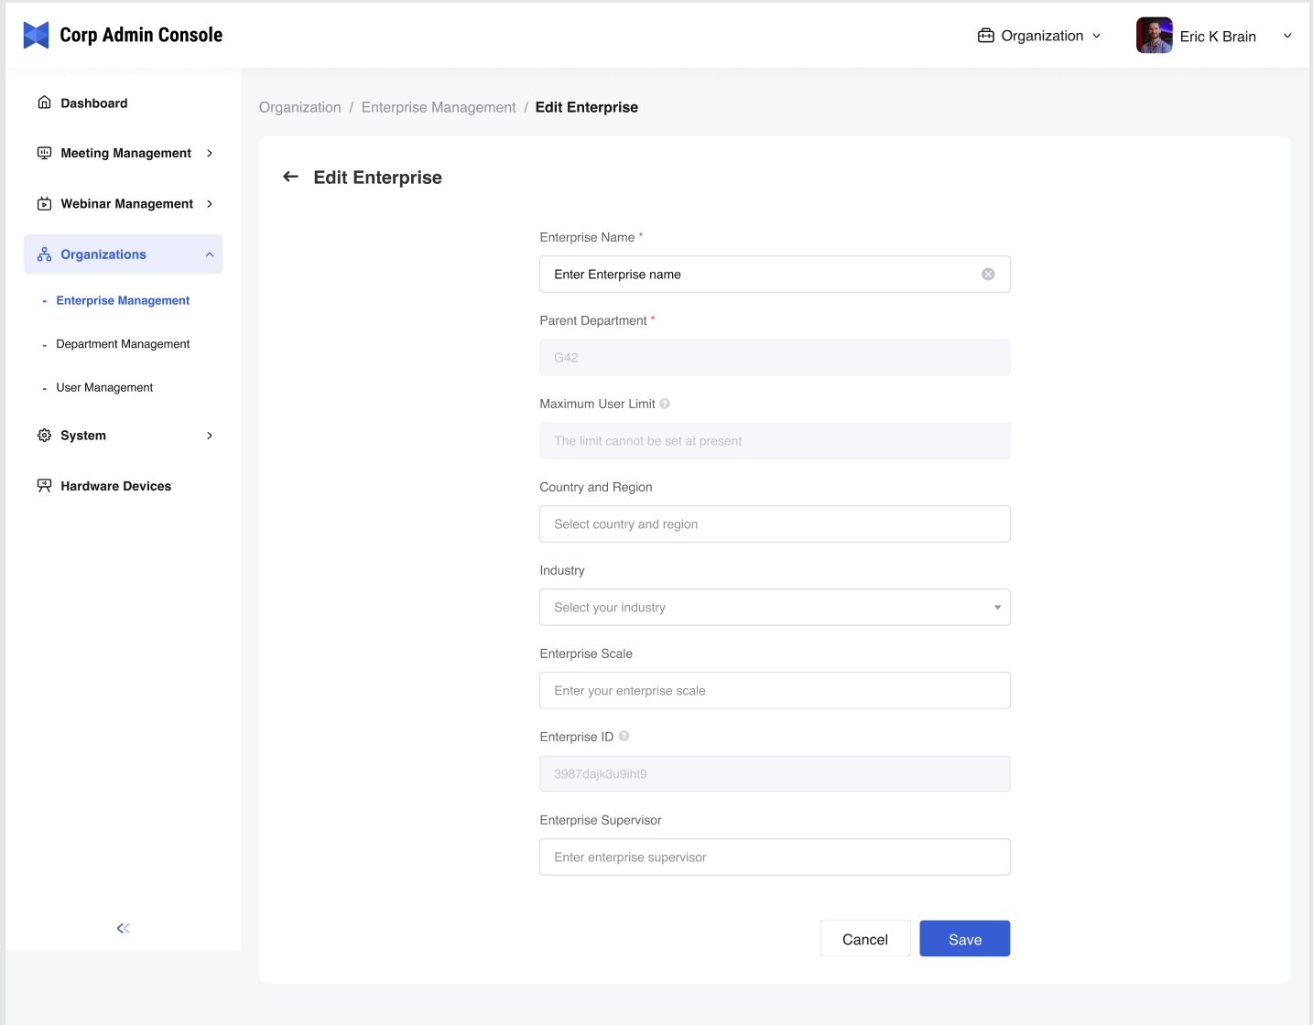Open the Select your industry dropdown

click(775, 608)
